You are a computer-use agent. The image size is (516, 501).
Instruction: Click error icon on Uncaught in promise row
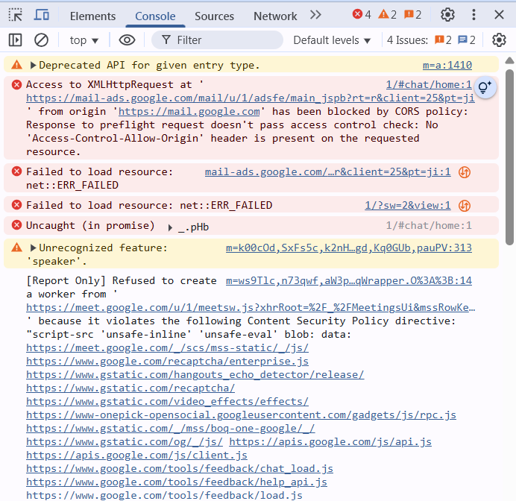[x=17, y=225]
